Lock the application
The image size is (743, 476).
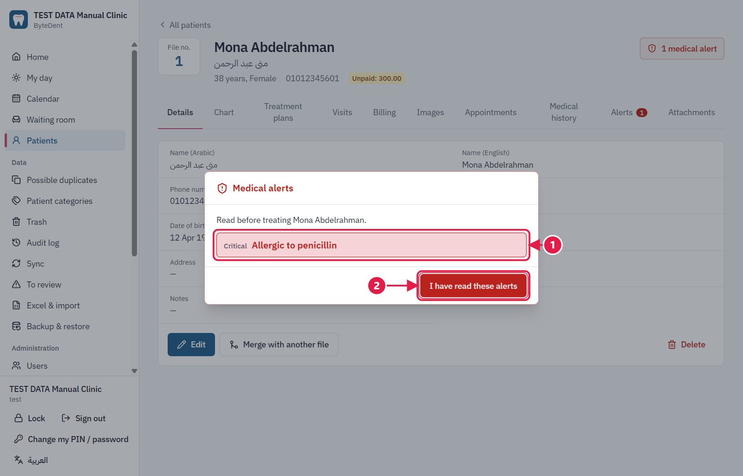[30, 418]
